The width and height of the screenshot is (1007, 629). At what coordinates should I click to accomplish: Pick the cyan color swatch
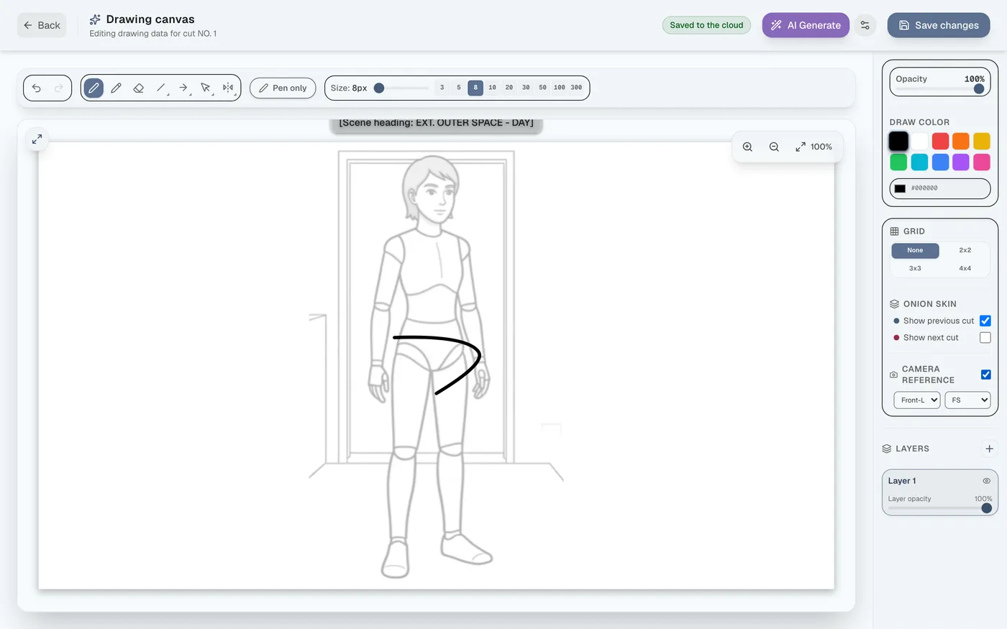click(x=919, y=162)
